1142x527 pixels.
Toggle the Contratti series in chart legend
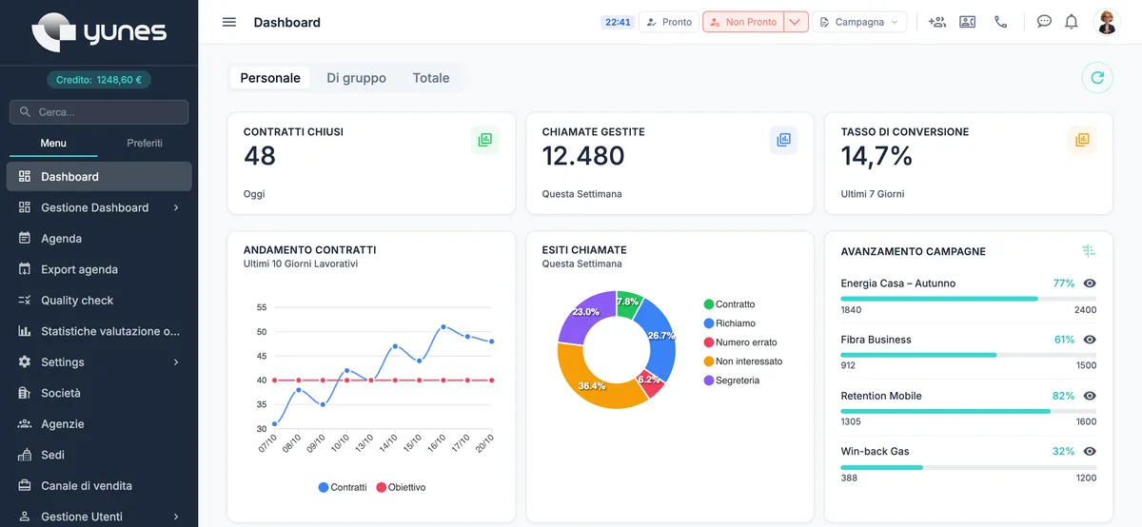coord(343,487)
